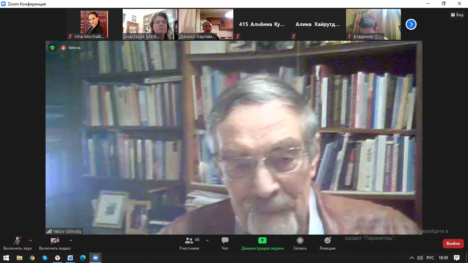Image resolution: width=468 pixels, height=263 pixels.
Task: Click the Zoom taskbar icon
Action: pos(96,258)
